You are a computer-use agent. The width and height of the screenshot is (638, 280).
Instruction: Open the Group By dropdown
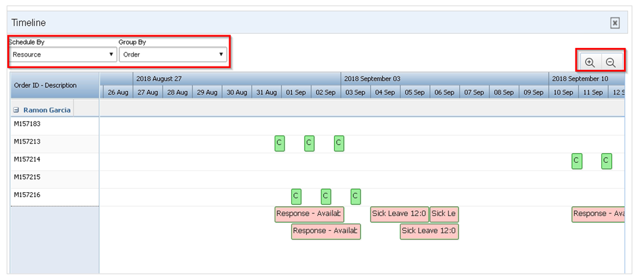173,55
